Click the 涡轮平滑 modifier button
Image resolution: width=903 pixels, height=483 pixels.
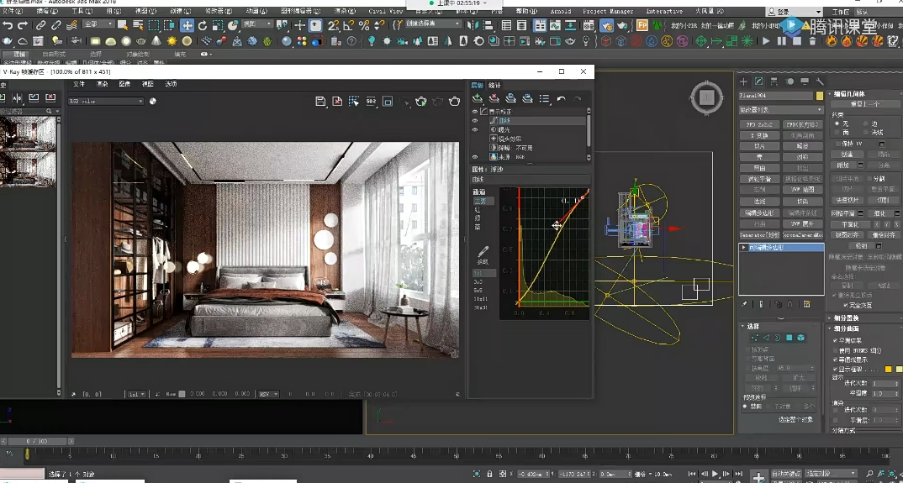pos(759,179)
